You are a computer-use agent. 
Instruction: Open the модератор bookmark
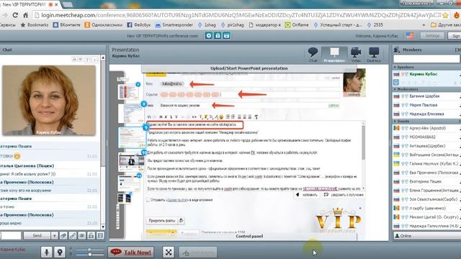tap(264, 25)
